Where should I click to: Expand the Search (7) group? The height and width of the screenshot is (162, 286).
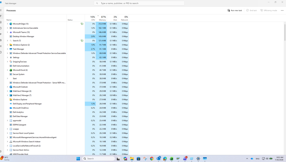(7, 41)
